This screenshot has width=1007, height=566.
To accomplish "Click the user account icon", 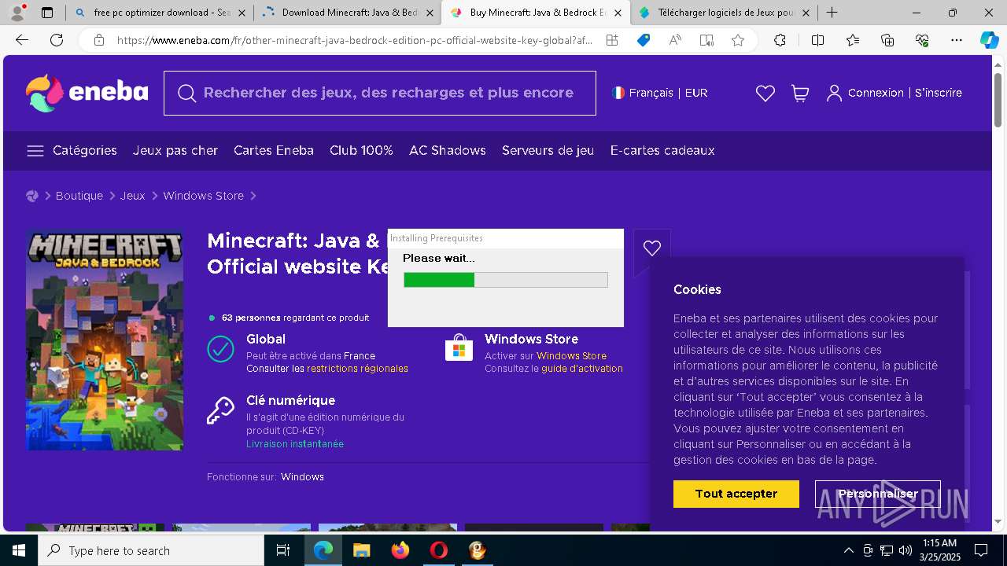I will [x=834, y=93].
